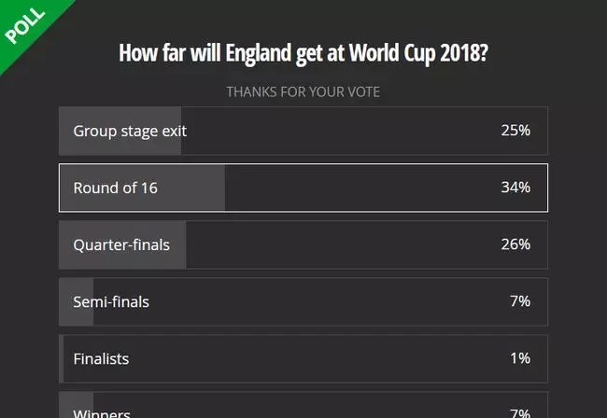Choose the Finalists poll option
Viewport: 607px width, 418px height.
click(101, 358)
